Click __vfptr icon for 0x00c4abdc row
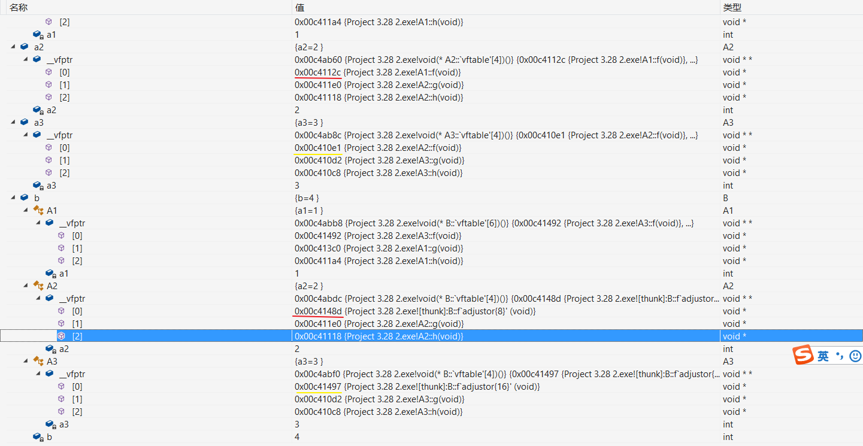The height and width of the screenshot is (446, 863). [49, 298]
